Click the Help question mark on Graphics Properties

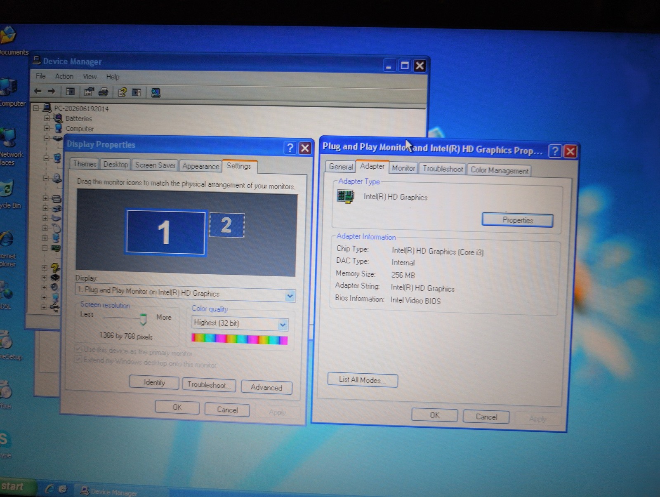click(x=555, y=151)
